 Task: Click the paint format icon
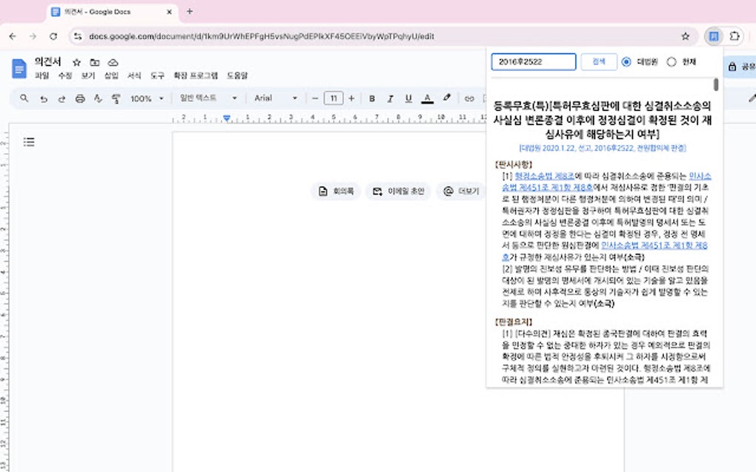pos(116,98)
